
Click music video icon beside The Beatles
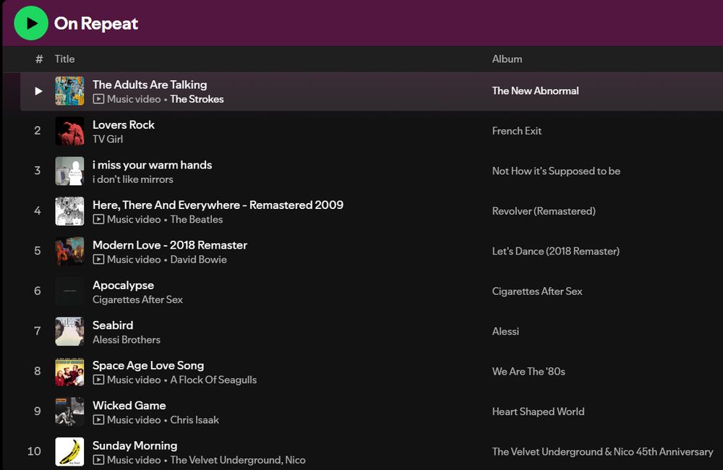(x=98, y=219)
